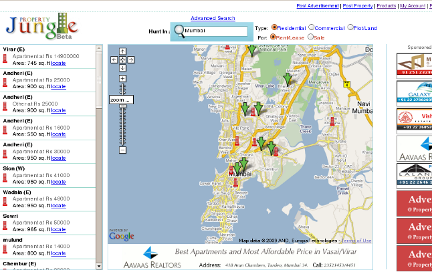432x278 pixels.
Task: Open the Products top menu link
Action: [x=386, y=6]
